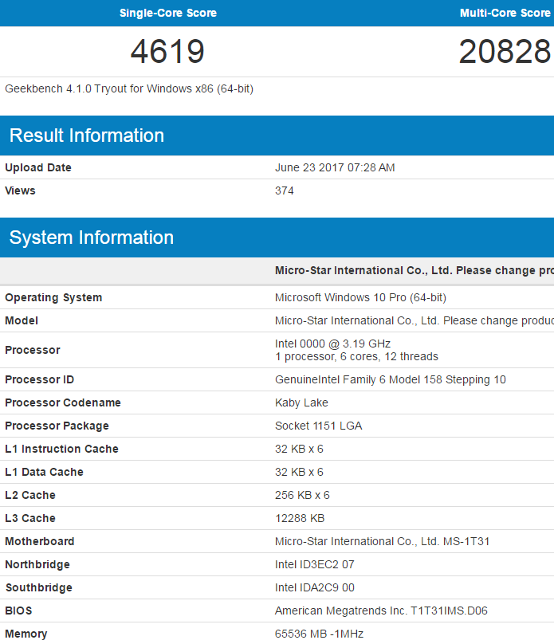Select the multi-core score value 20828
The image size is (554, 640).
(x=505, y=52)
